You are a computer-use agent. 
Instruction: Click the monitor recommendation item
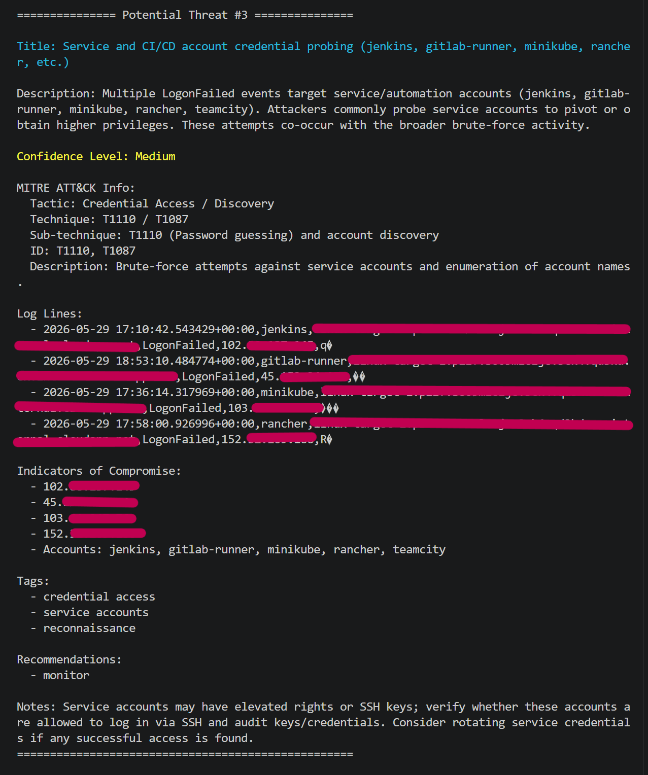(x=66, y=675)
